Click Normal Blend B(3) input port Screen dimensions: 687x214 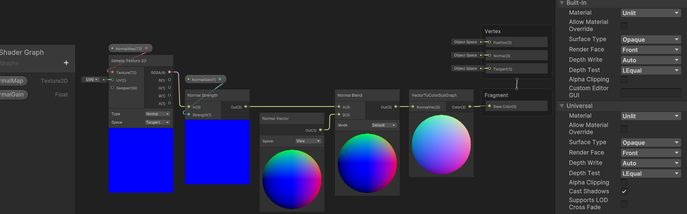tap(338, 115)
